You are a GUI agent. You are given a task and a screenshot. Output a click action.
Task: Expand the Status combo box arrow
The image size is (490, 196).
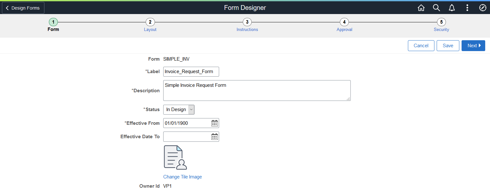pyautogui.click(x=191, y=109)
